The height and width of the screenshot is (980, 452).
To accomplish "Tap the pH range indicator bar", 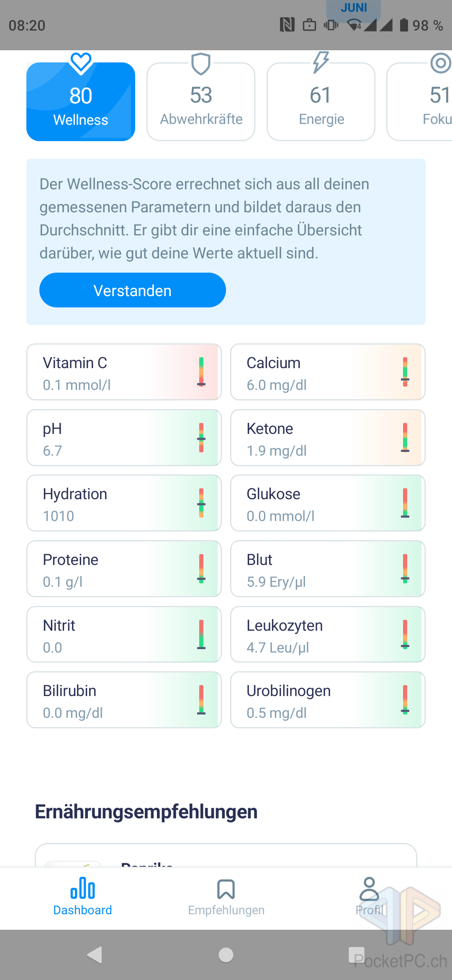I will pos(201,438).
